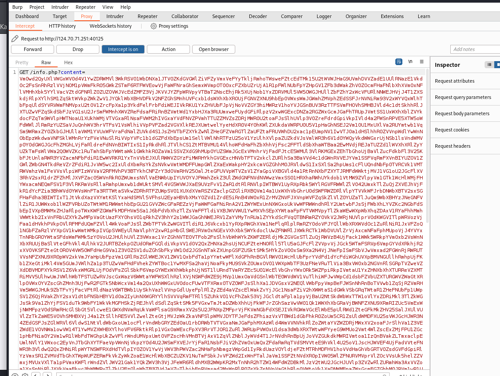Screen dimensions: 500x376
Task: Click the pencil edit-target icon beside request URL
Action: click(15, 39)
